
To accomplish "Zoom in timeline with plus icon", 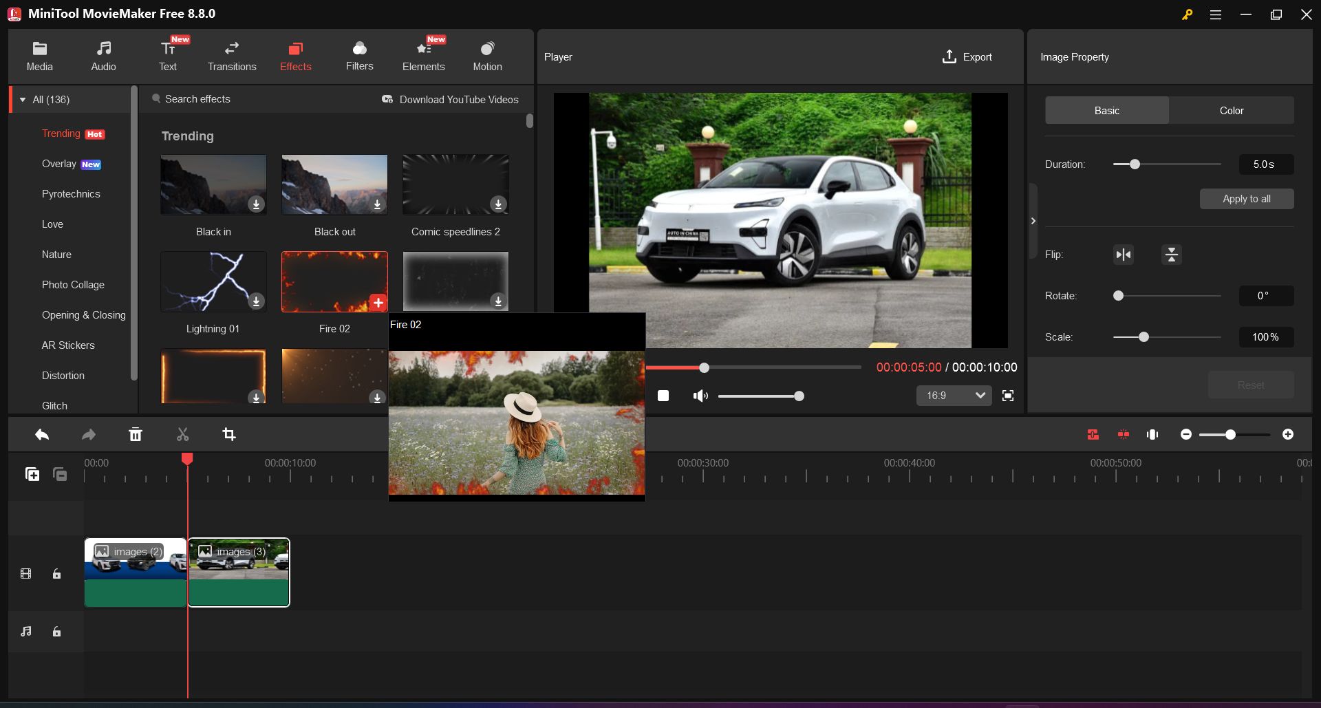I will [1288, 434].
